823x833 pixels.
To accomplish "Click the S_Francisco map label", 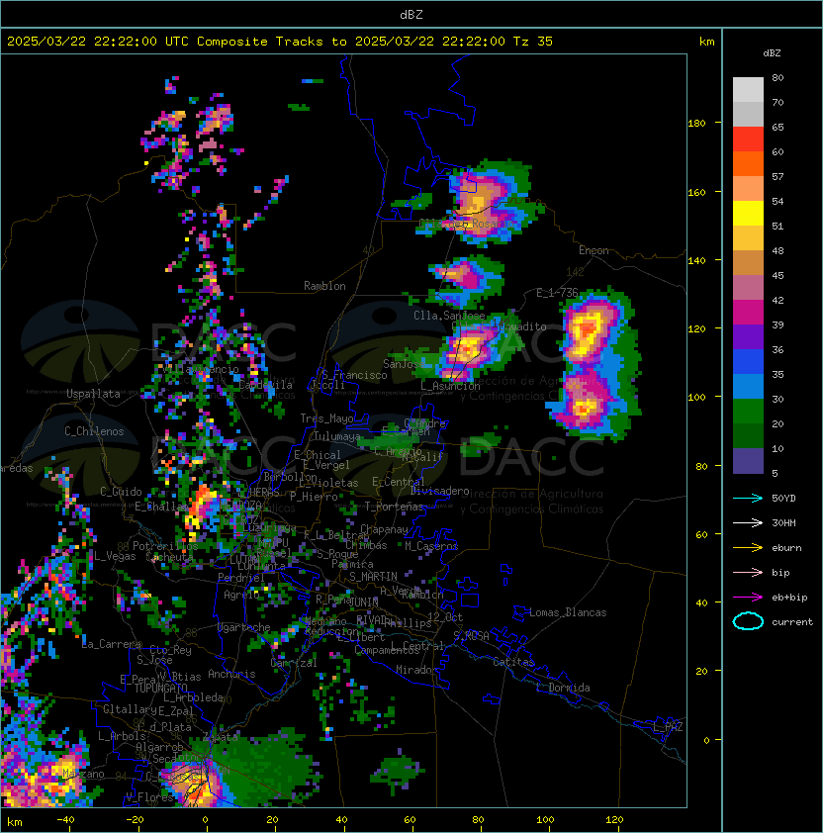I will 354,375.
